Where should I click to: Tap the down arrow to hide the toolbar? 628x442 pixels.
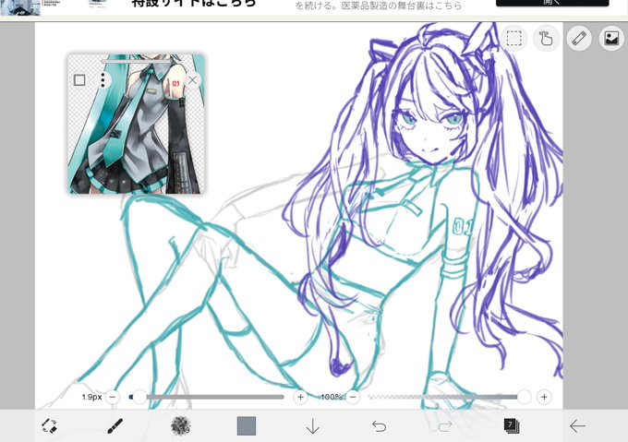coord(312,426)
